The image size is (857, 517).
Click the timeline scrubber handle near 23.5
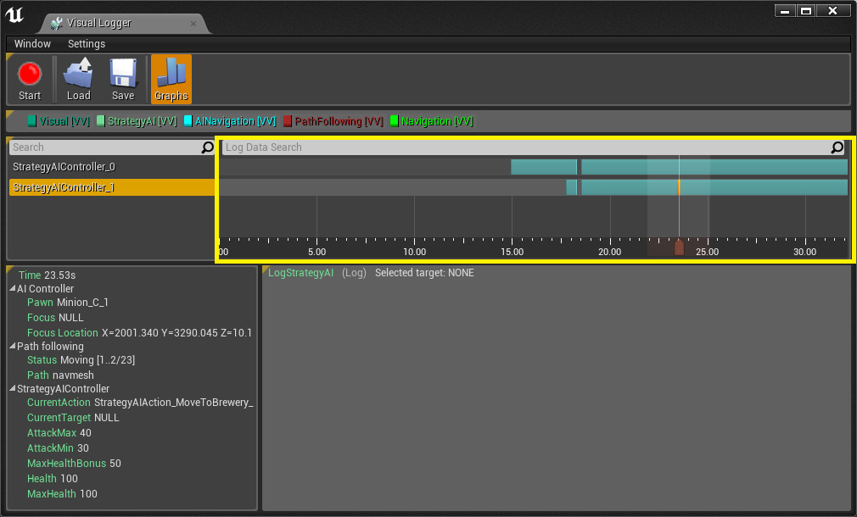(679, 247)
